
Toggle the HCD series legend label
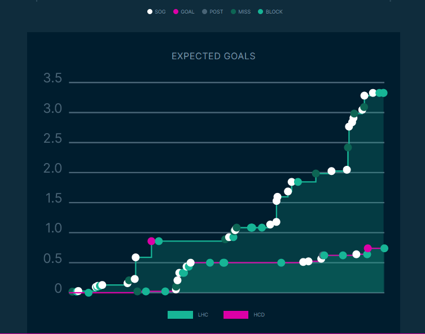259,315
